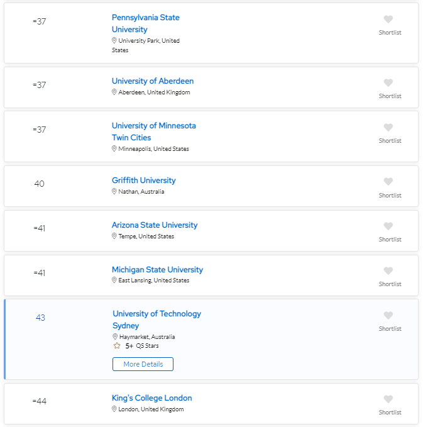Open University of Aberdeen page
Viewport: 423px width, 427px height.
(x=153, y=81)
